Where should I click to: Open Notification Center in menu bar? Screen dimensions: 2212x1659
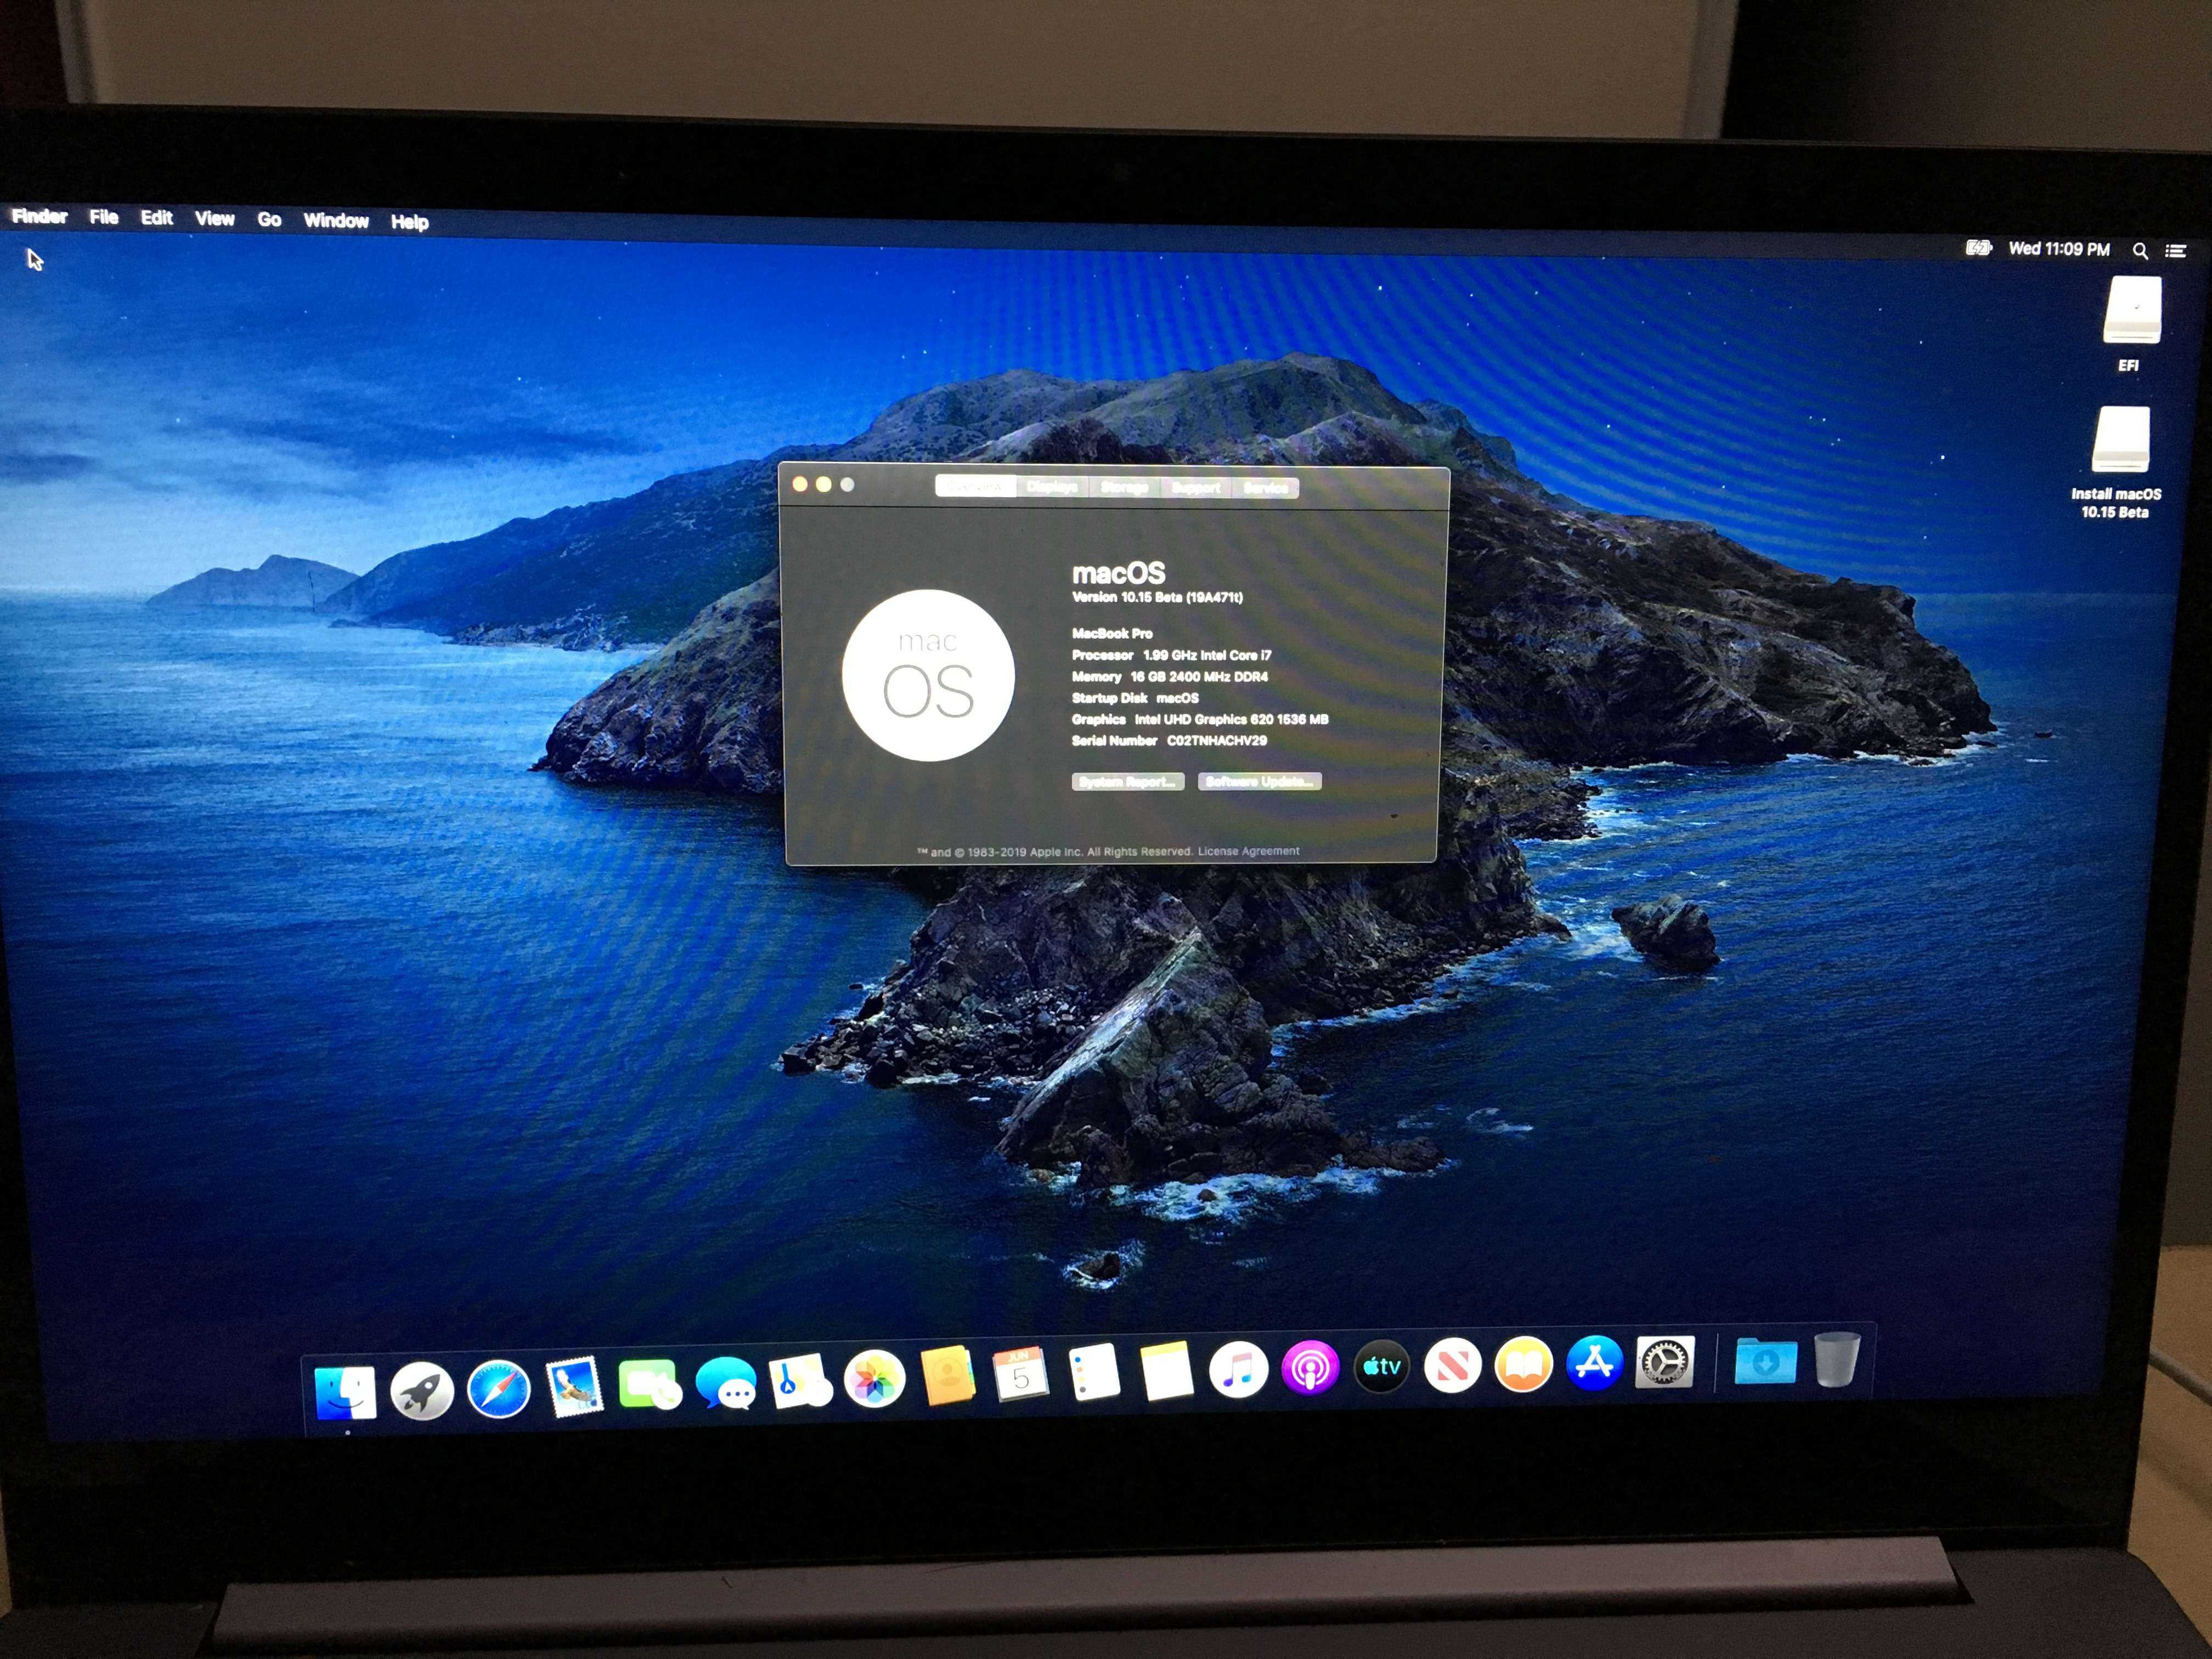tap(2176, 250)
